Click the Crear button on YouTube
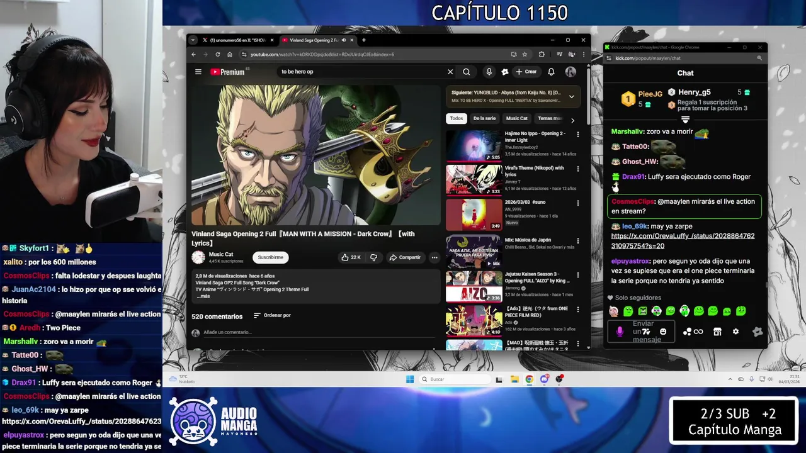Viewport: 806px width, 453px height. tap(526, 72)
